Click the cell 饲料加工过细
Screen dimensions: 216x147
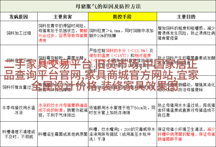click(x=19, y=33)
